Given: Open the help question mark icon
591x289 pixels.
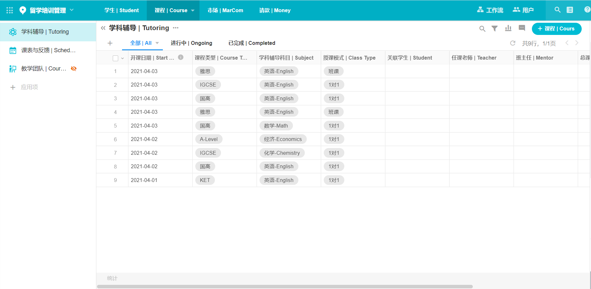Looking at the screenshot, I should coord(587,10).
